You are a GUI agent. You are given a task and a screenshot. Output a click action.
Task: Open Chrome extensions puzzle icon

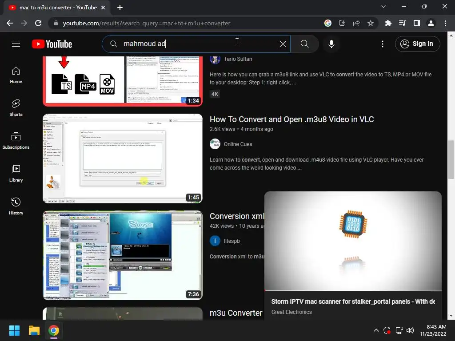point(388,23)
